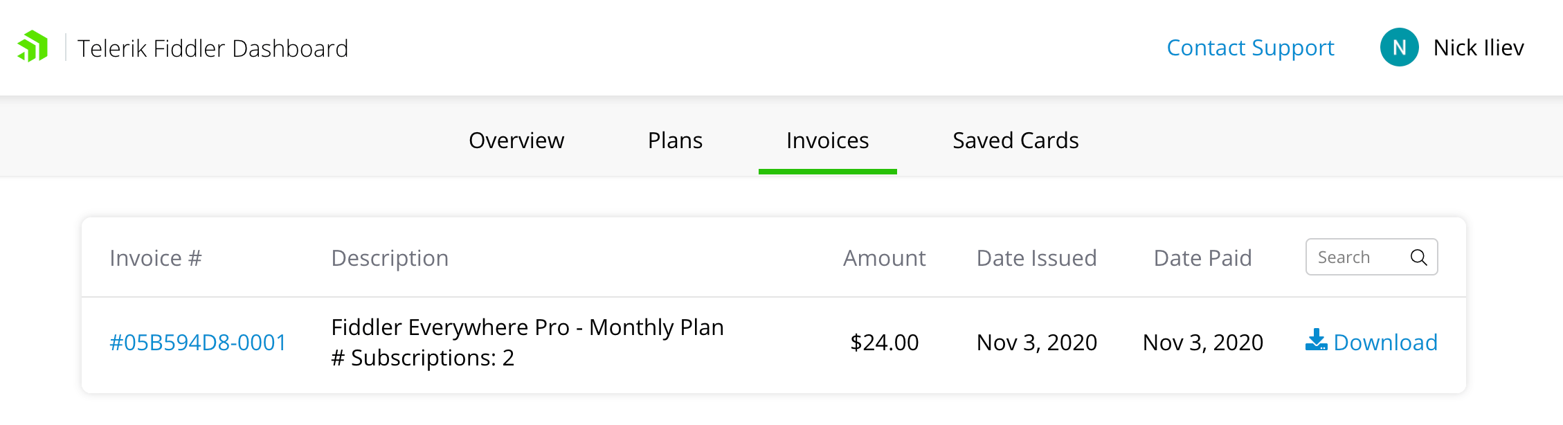Download the Nov 3, 2020 invoice
The image size is (1563, 425).
tap(1371, 342)
